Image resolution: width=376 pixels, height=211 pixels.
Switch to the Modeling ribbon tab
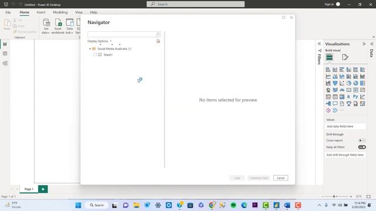[x=60, y=12]
